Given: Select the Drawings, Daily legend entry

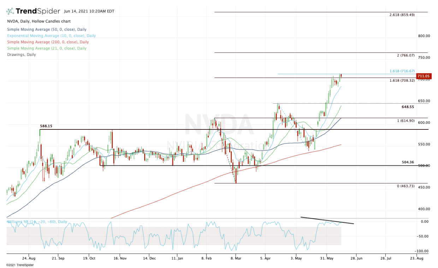Looking at the screenshot, I should point(22,55).
